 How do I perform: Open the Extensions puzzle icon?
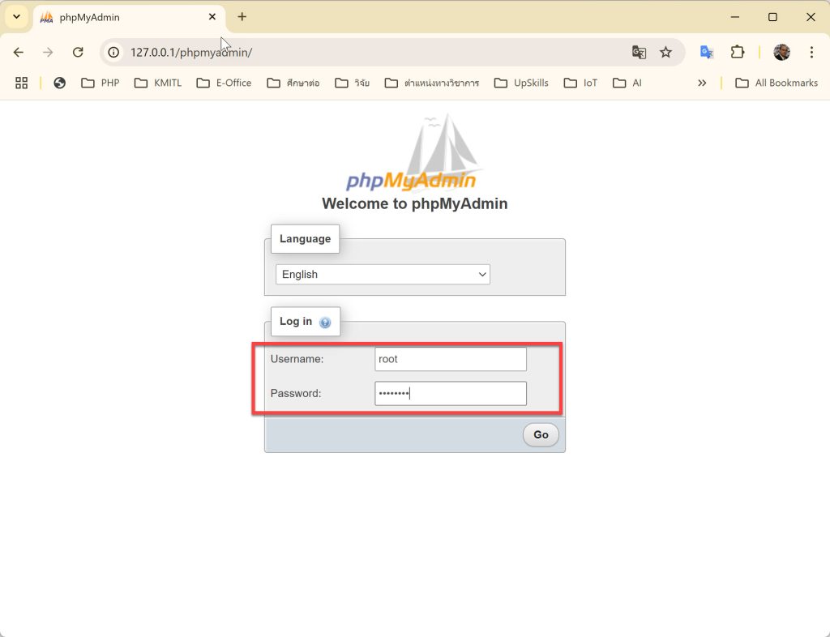pos(738,53)
